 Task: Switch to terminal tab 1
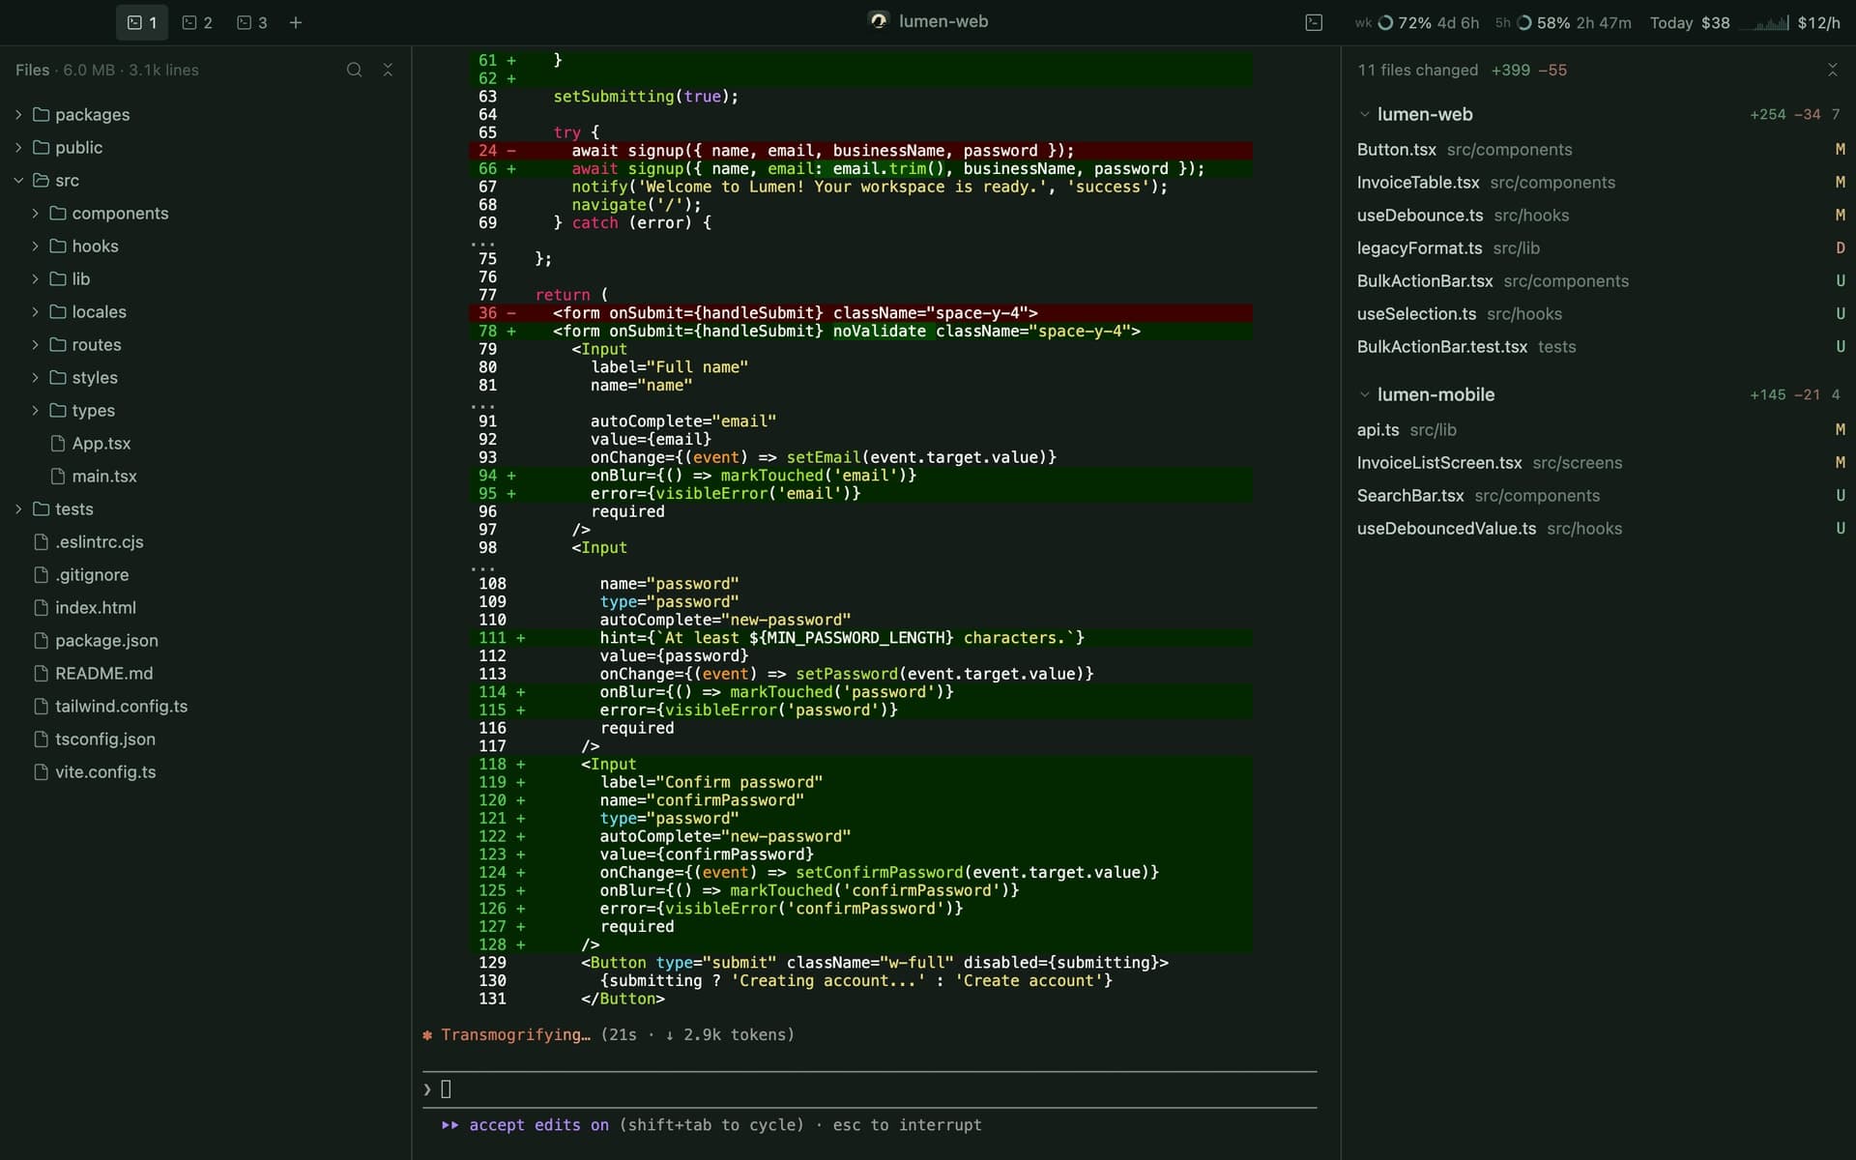pyautogui.click(x=142, y=22)
